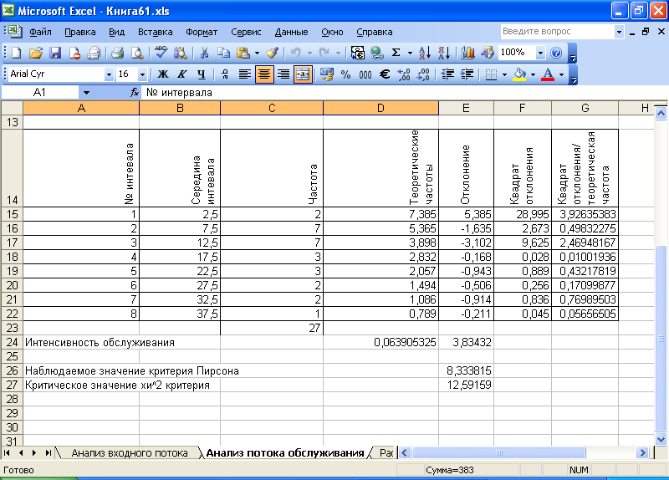
Task: Open the font name dropdown Arial Cyr
Action: click(109, 74)
